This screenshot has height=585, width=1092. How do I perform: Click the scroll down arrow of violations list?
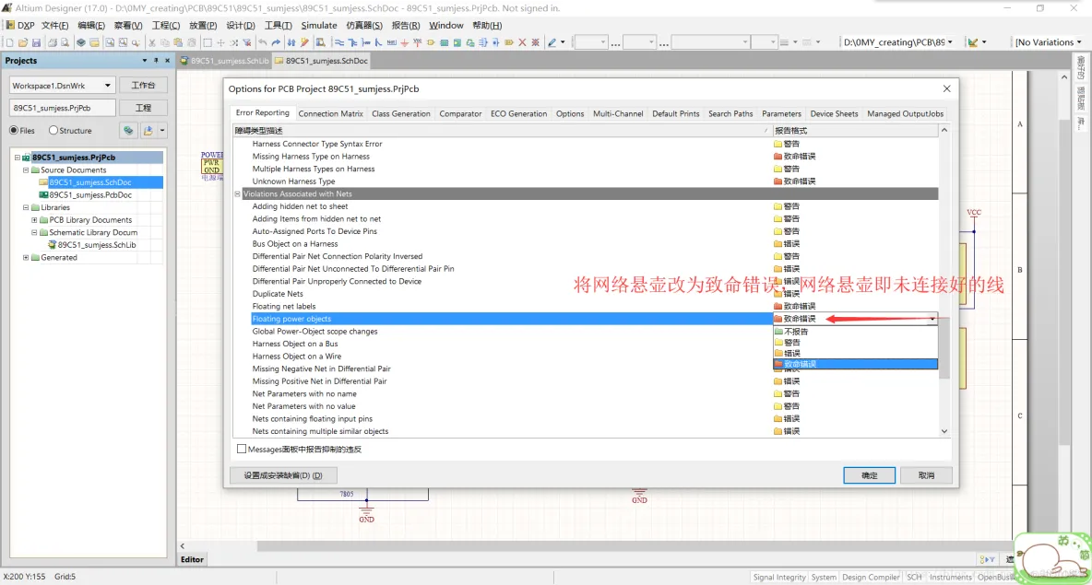pyautogui.click(x=944, y=431)
